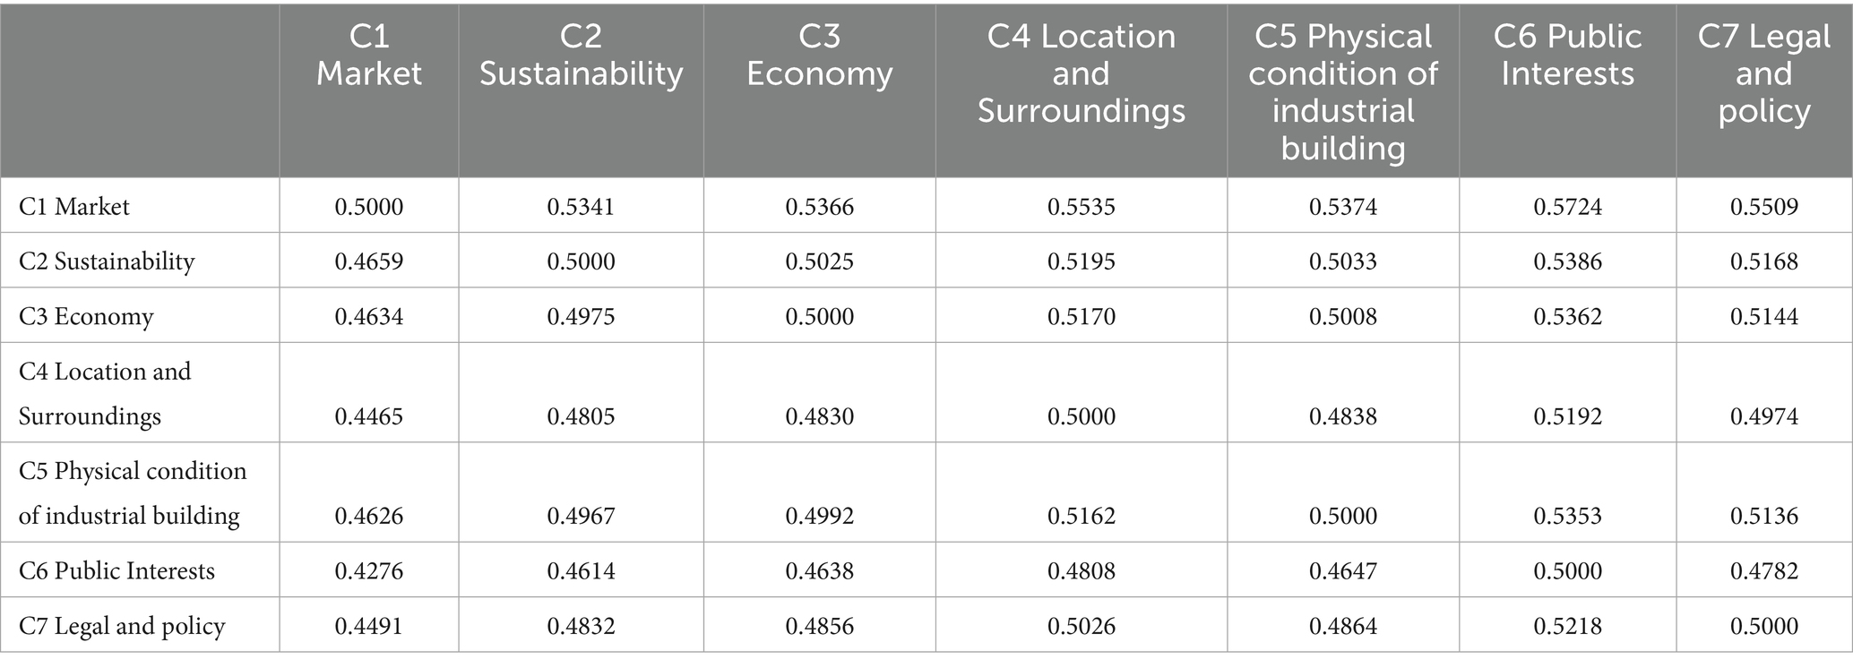Select the cell with value 0.4974

[x=1763, y=416]
